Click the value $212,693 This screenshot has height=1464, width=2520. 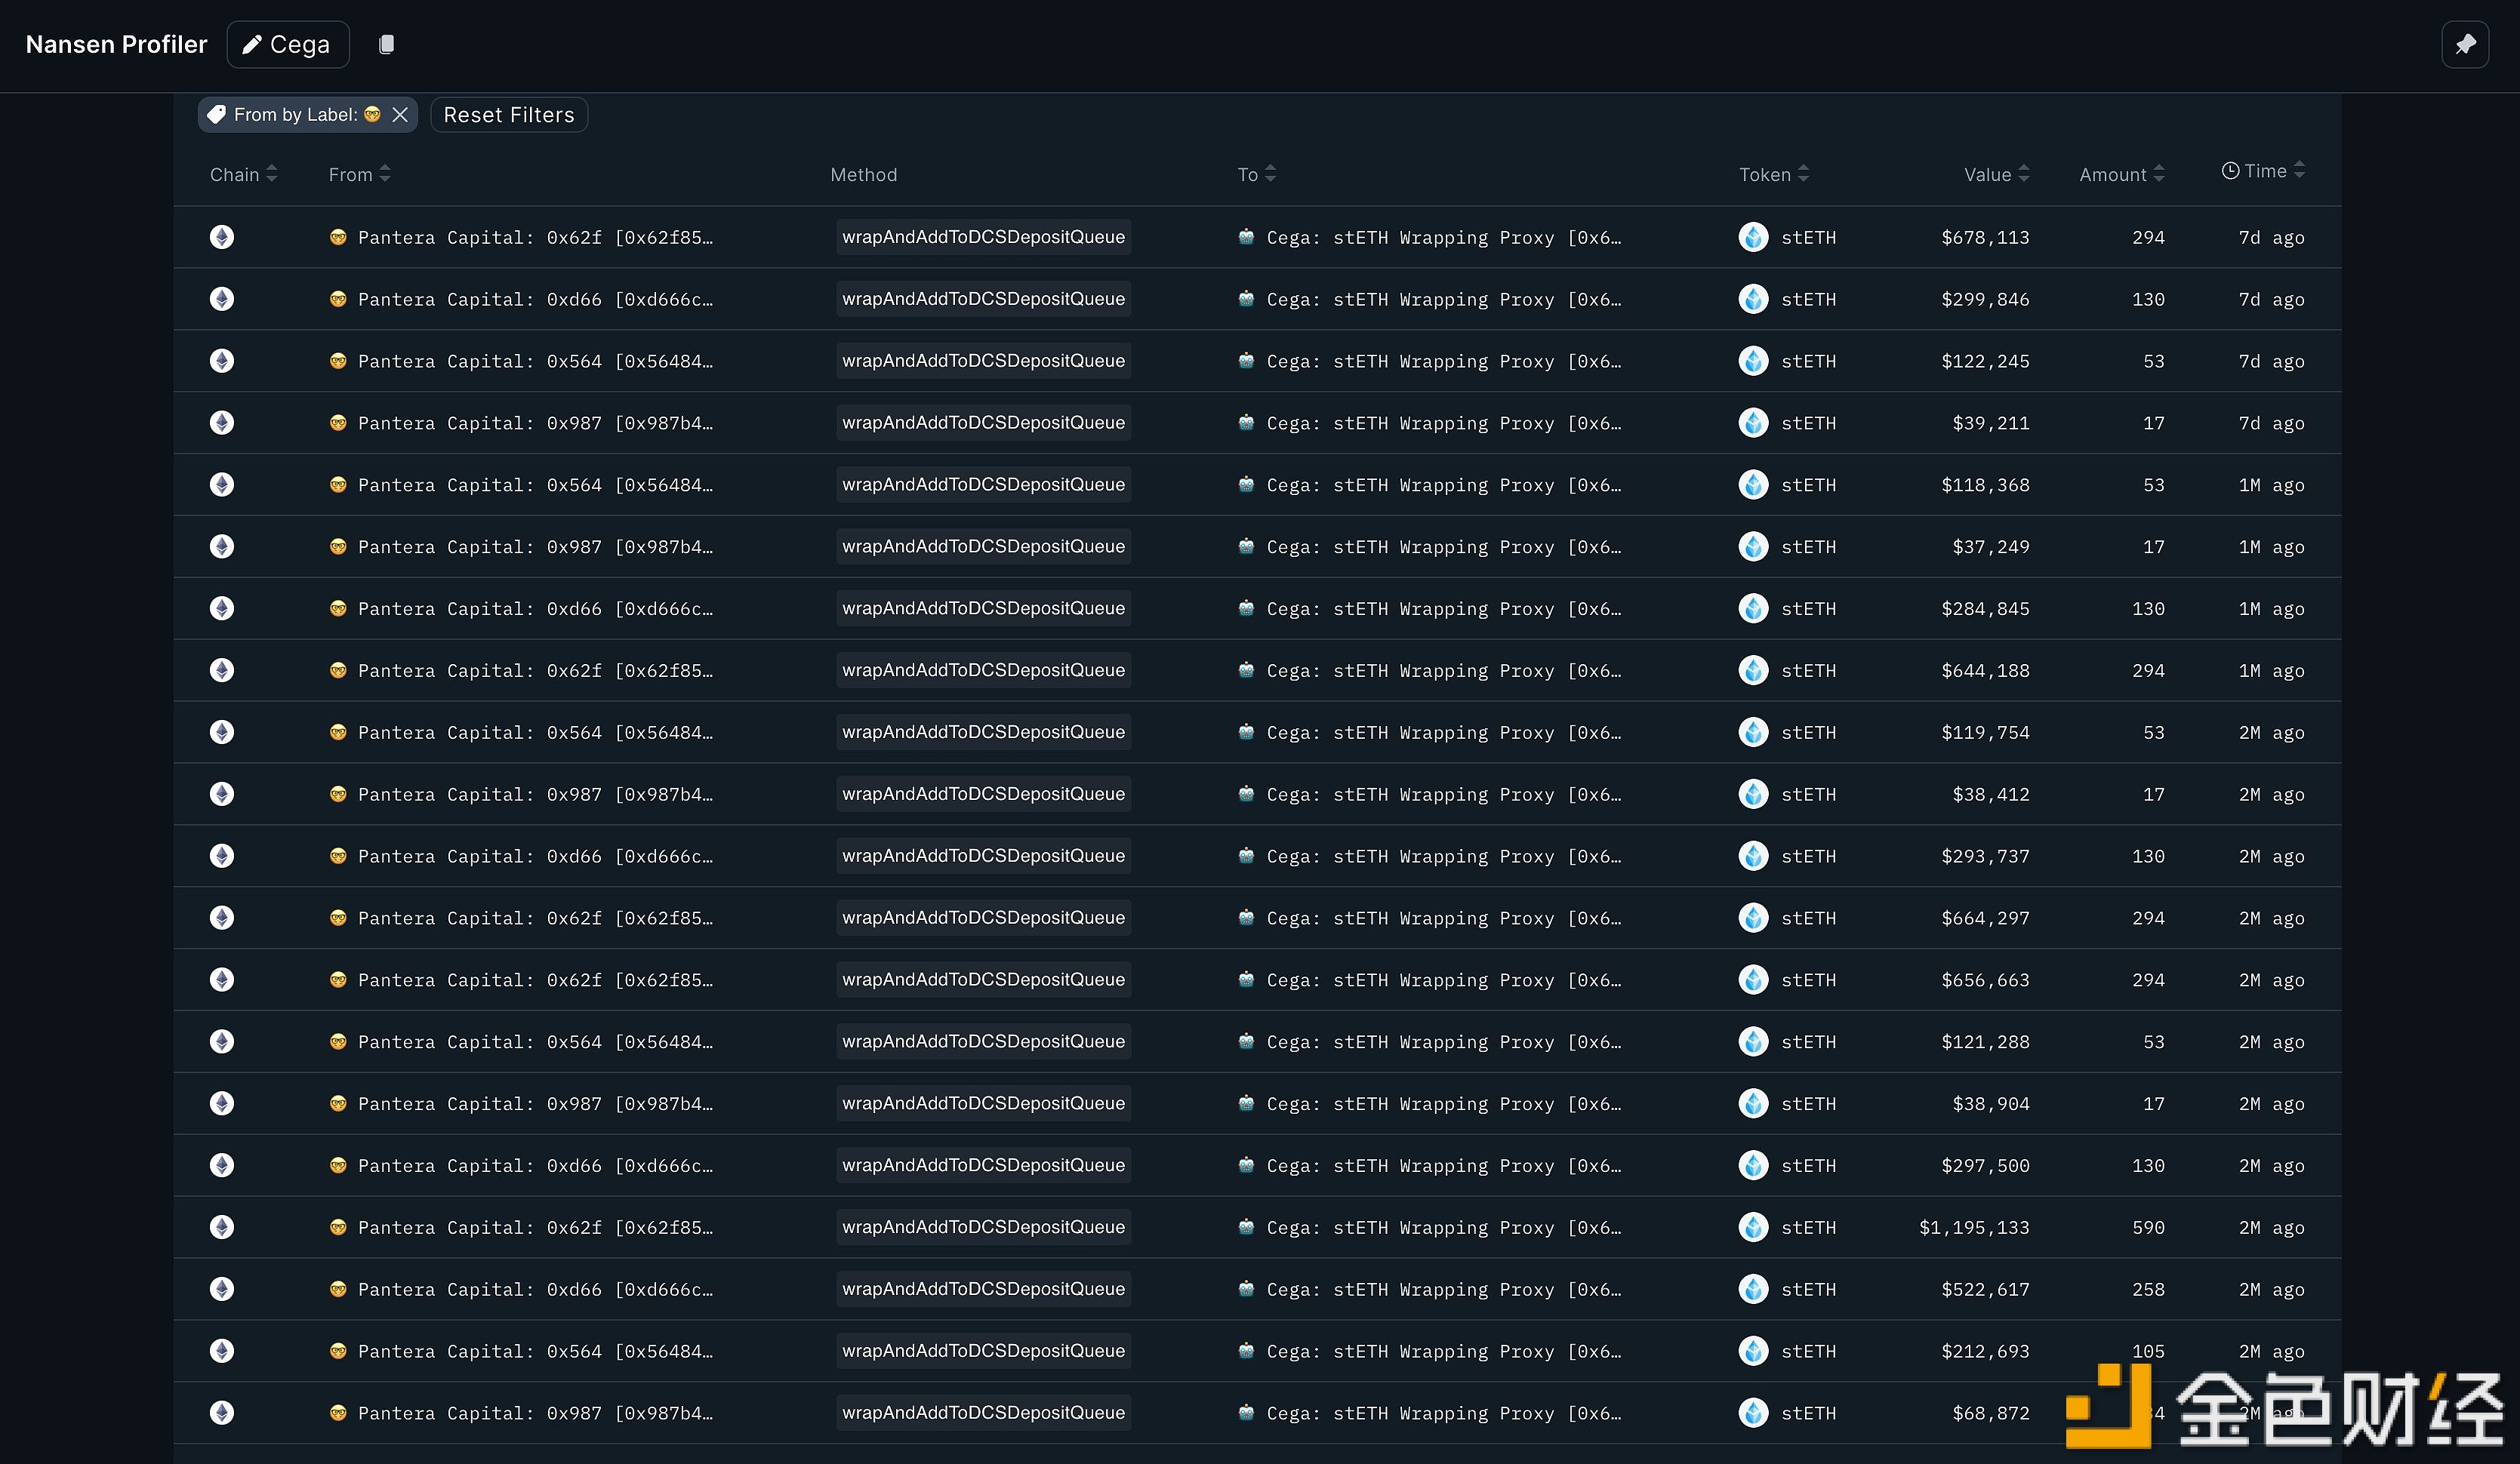1985,1352
